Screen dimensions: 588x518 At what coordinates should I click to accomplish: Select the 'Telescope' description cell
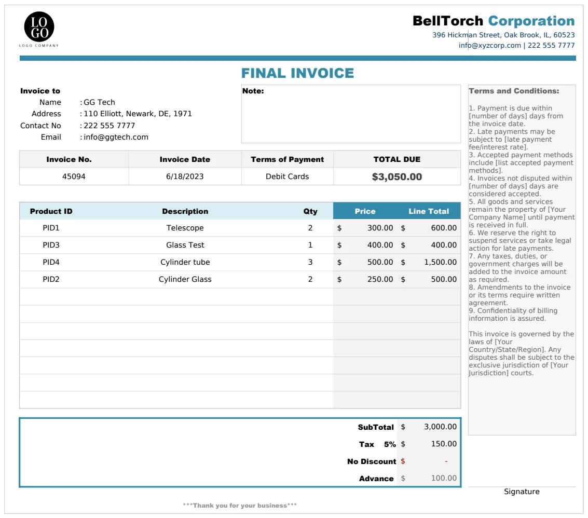185,228
